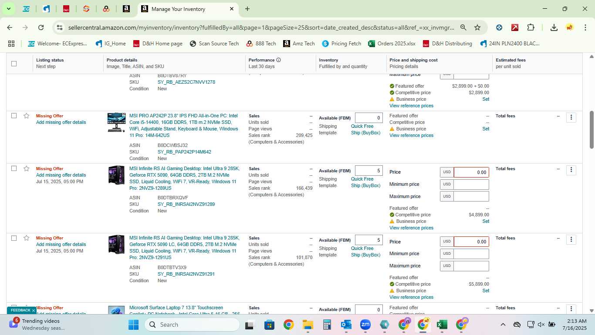Open the tab search chevron
595x335 pixels.
pos(8,9)
